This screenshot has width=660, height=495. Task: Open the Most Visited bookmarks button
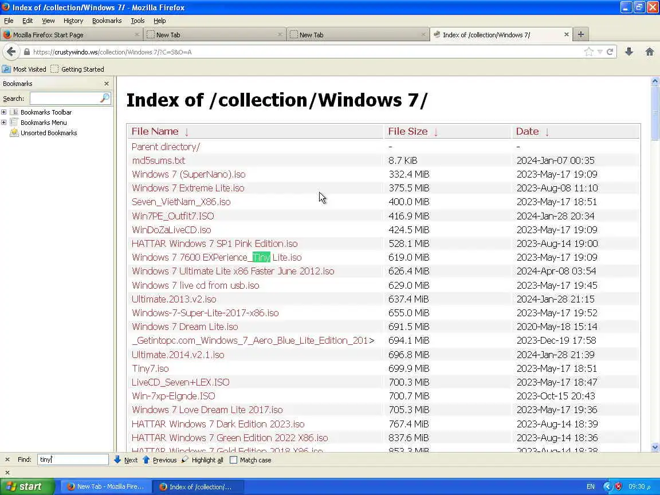(25, 69)
